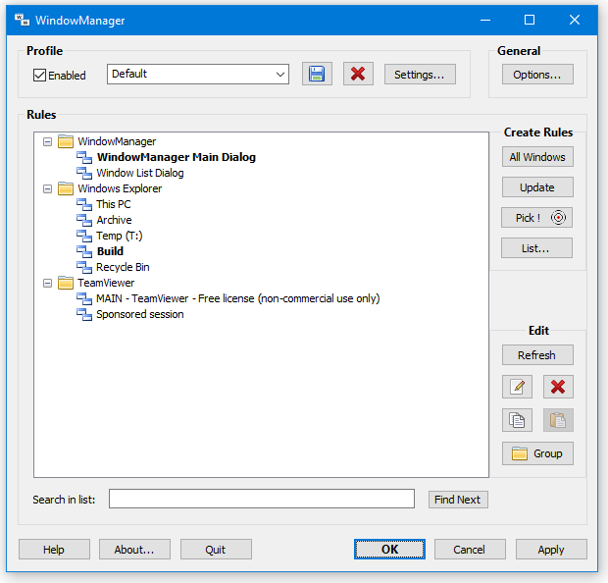
Task: Click the Find Next button
Action: click(458, 500)
